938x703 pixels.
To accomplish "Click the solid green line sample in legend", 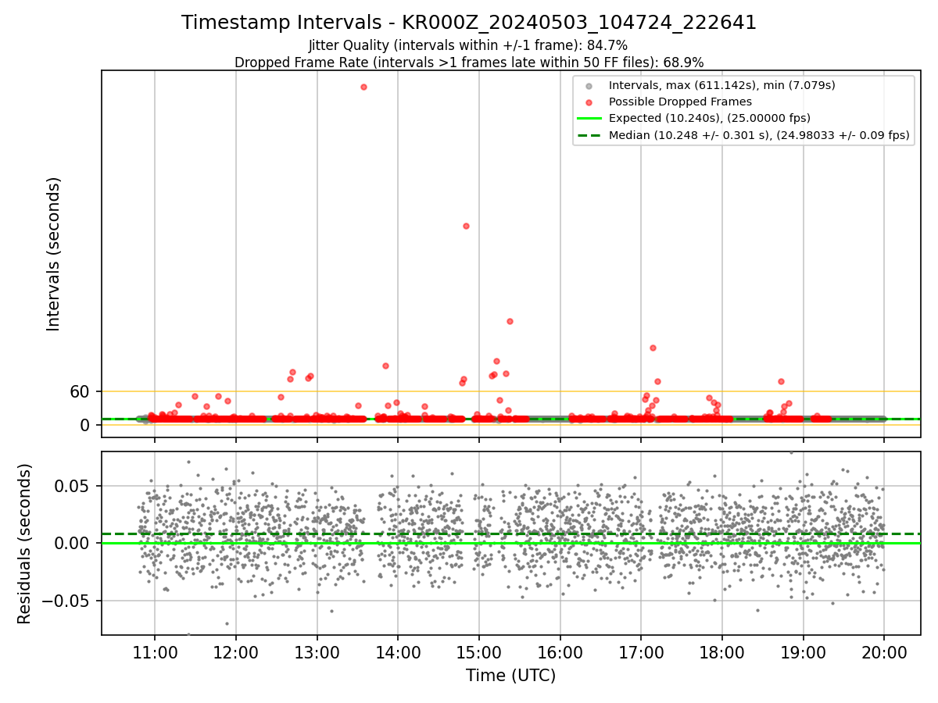I will (x=589, y=119).
